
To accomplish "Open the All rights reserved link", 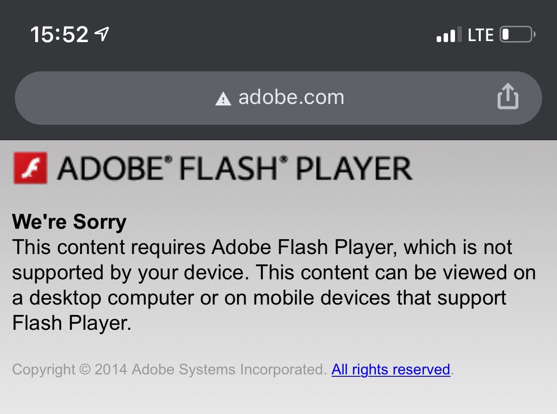I will [391, 369].
